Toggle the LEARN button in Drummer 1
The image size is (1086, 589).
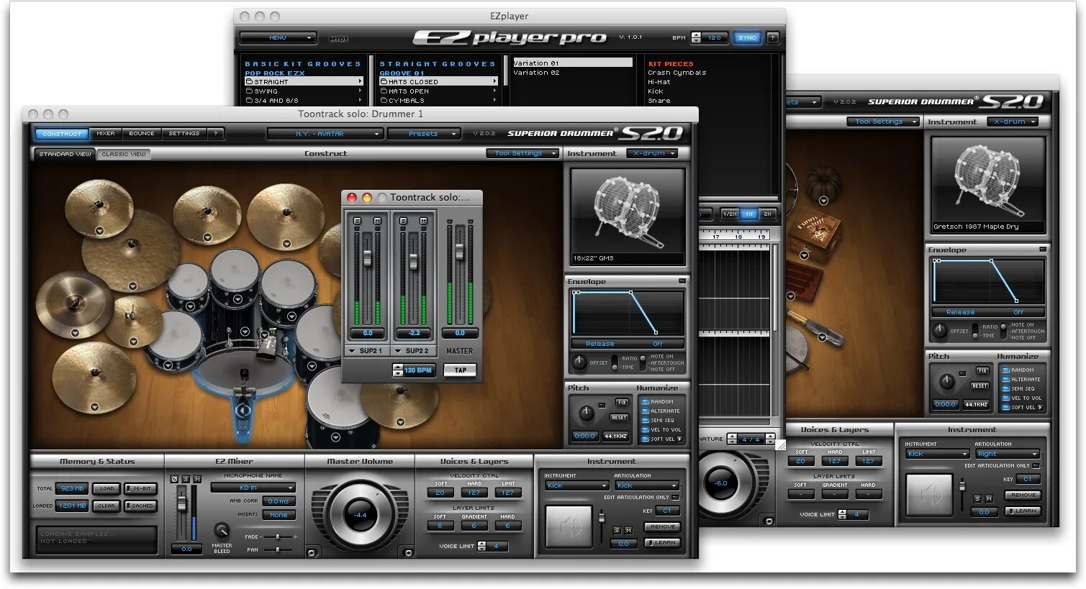tap(662, 543)
